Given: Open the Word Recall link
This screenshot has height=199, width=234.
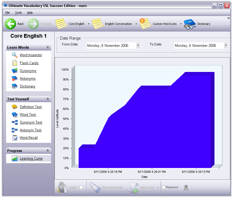Looking at the screenshot, I should [x=29, y=138].
